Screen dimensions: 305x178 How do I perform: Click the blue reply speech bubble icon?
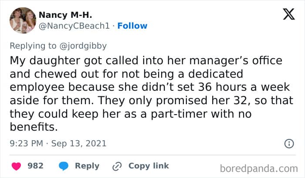pos(63,166)
